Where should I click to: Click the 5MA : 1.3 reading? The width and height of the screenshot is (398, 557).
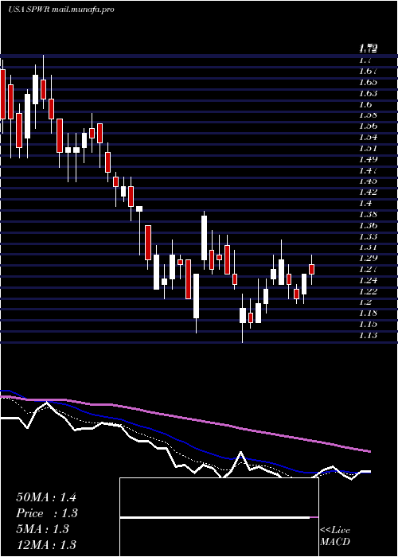coord(43,529)
